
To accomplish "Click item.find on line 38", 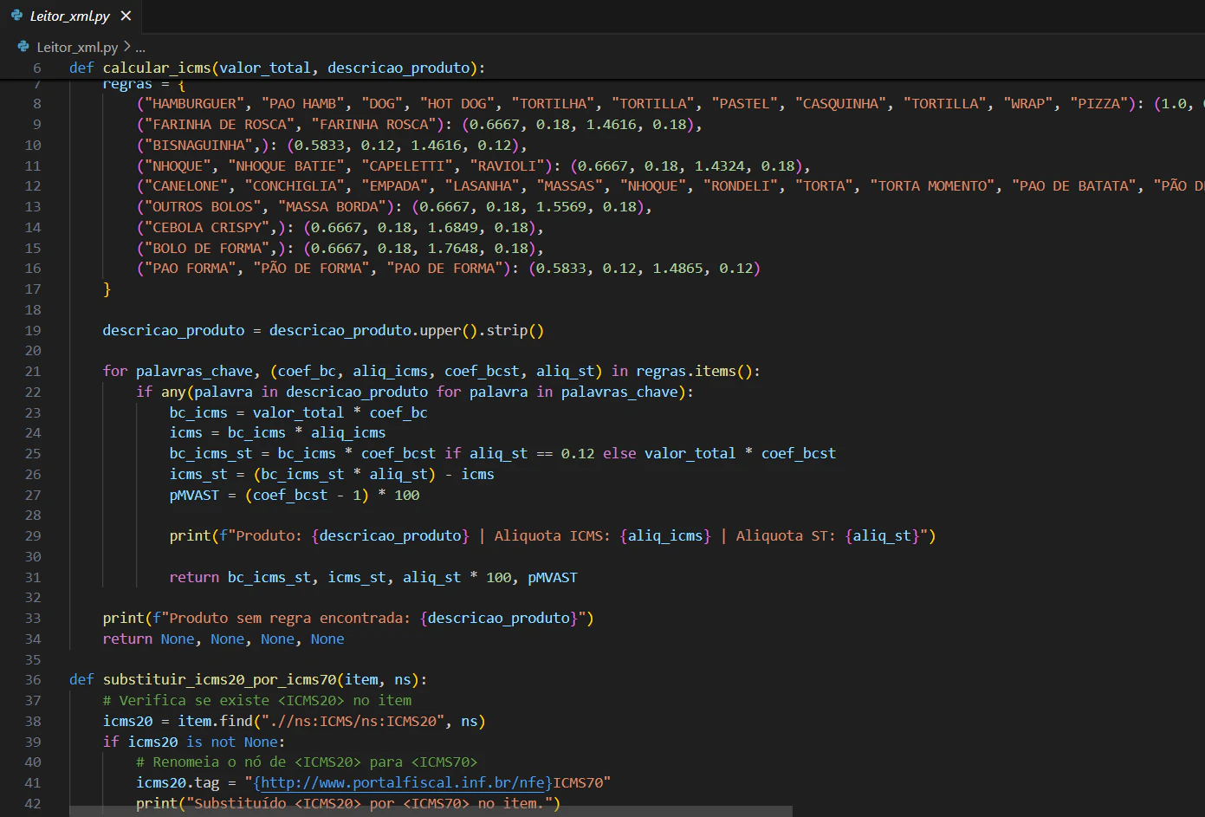I will tap(215, 721).
